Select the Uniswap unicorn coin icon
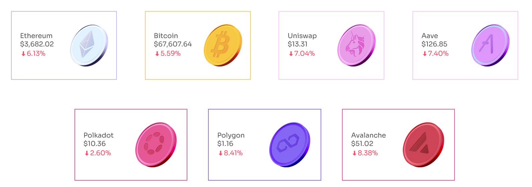Image resolution: width=532 pixels, height=187 pixels. pos(356,45)
